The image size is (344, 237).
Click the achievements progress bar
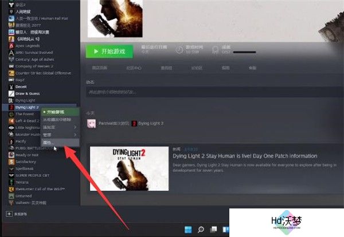pos(244,52)
